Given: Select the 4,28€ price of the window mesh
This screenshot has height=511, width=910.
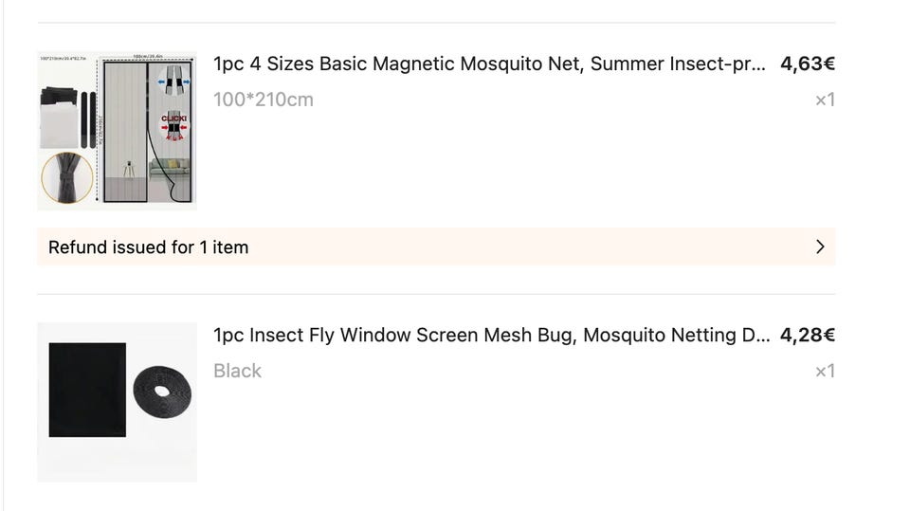Looking at the screenshot, I should point(807,336).
